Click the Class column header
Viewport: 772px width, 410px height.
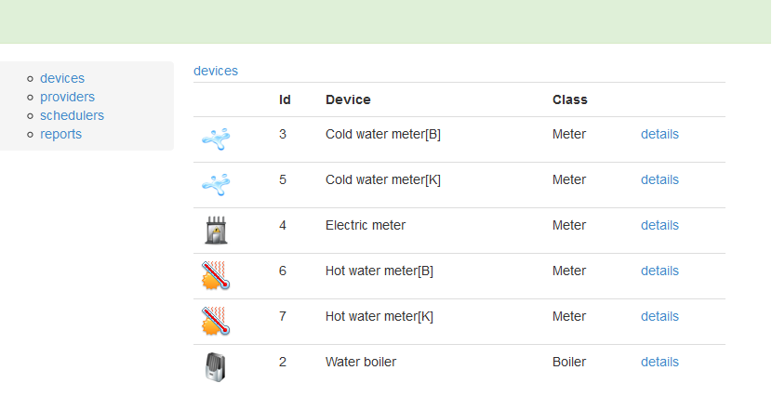coord(570,99)
